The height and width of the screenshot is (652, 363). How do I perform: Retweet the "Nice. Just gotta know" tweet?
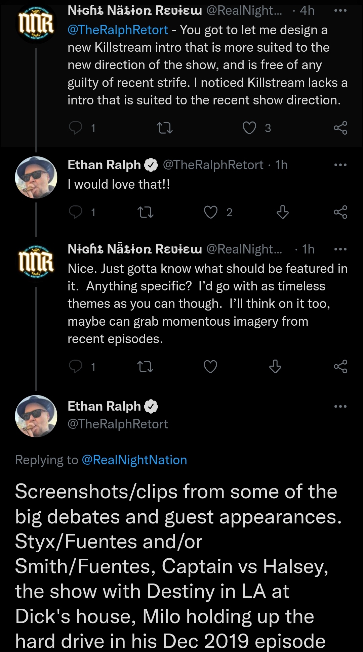pos(146,367)
